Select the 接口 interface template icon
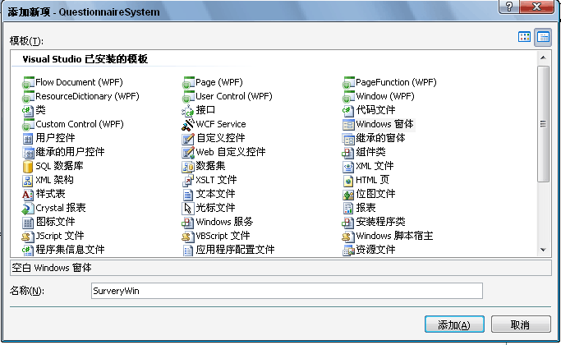561x345 pixels. tap(188, 111)
